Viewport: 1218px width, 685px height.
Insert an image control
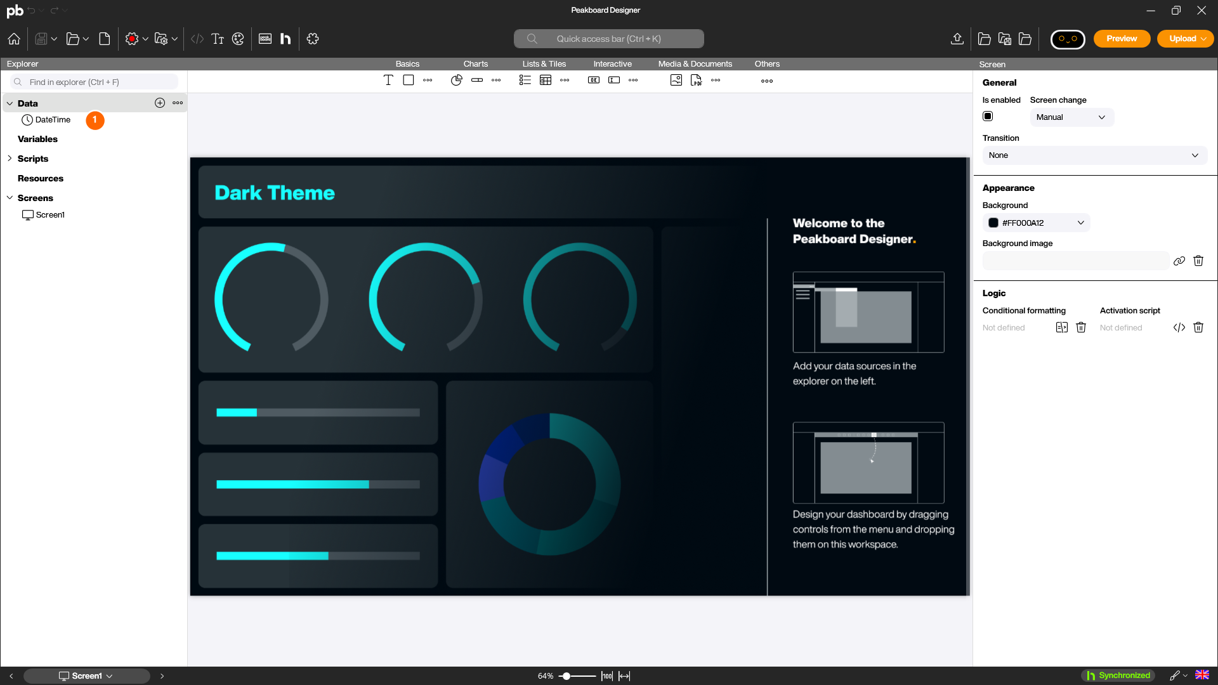(676, 80)
